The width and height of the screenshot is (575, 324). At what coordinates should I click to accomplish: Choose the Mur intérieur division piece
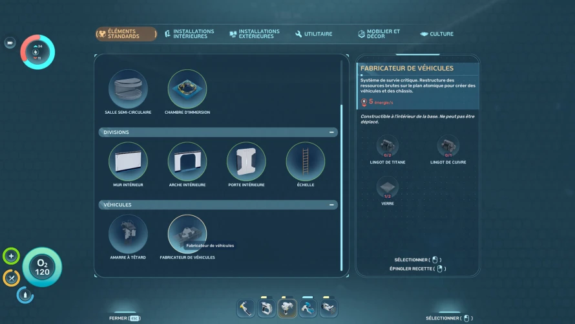128,162
